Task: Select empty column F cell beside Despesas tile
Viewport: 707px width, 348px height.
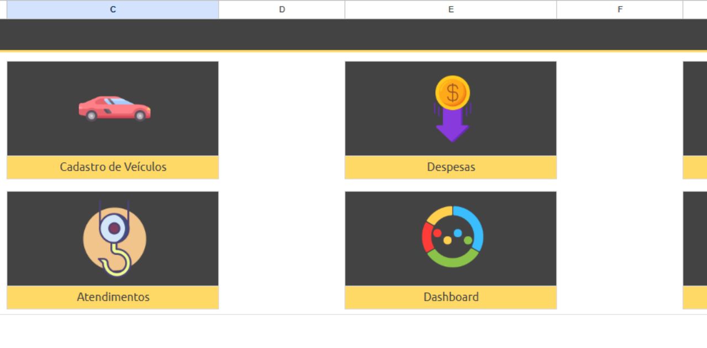Action: pyautogui.click(x=620, y=120)
